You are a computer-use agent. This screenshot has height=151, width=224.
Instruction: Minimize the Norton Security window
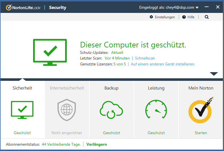(207, 7)
